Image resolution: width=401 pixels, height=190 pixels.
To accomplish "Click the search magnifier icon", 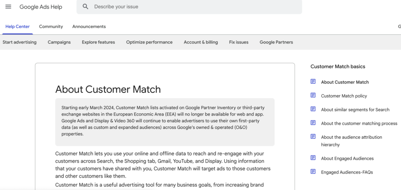I will coord(85,7).
